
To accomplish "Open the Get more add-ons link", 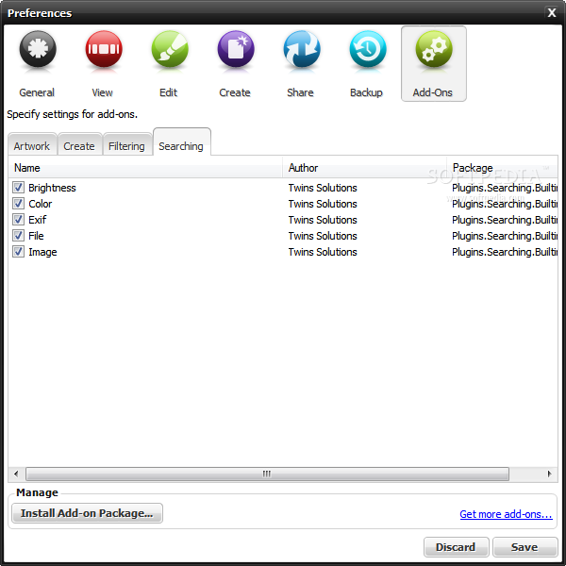I will point(506,514).
